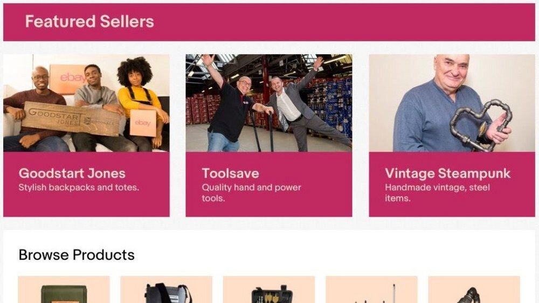
Task: Select 'Handmade vintage, steel items.' description
Action: (x=437, y=193)
